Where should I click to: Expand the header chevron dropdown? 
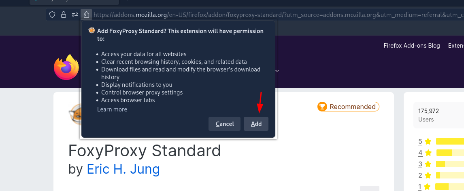pyautogui.click(x=277, y=71)
